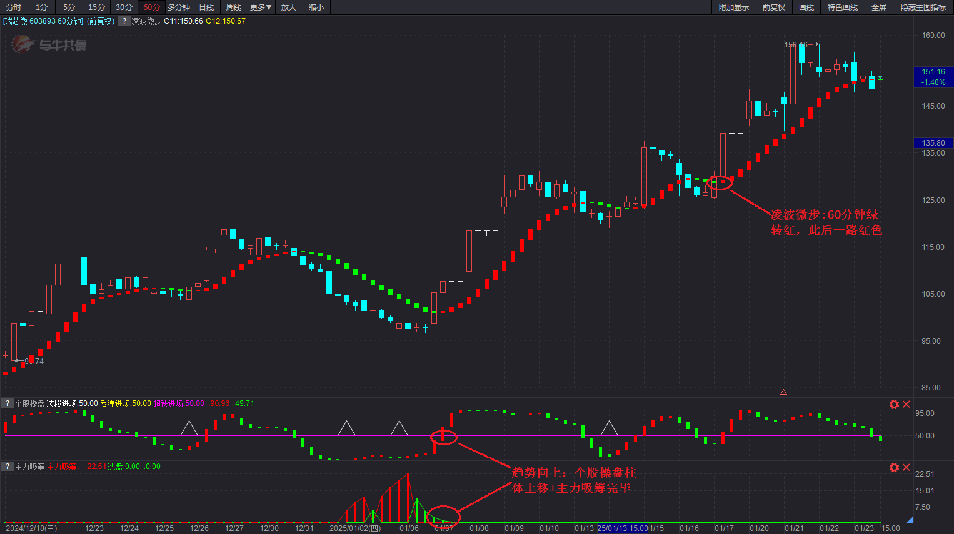Select the 15分 timeframe tab
This screenshot has width=954, height=534.
96,7
